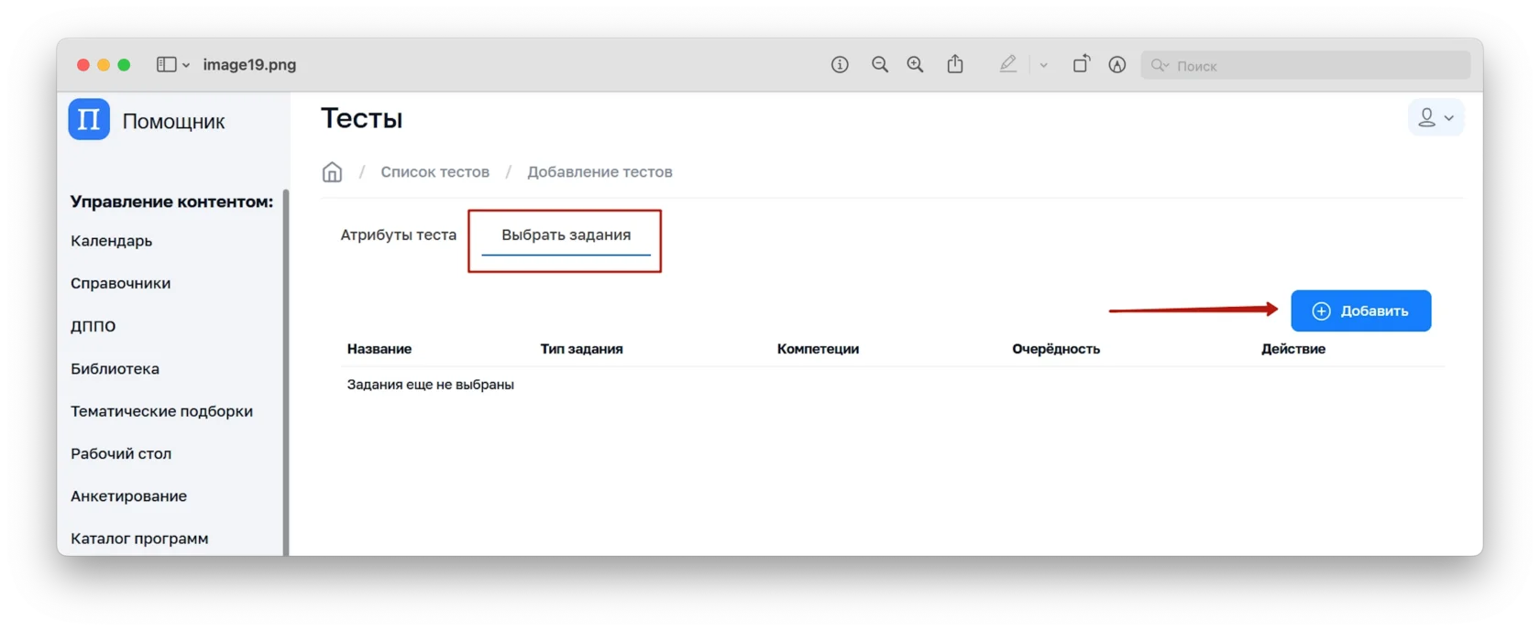Click the circled A annotate icon
This screenshot has width=1540, height=631.
(x=1116, y=65)
